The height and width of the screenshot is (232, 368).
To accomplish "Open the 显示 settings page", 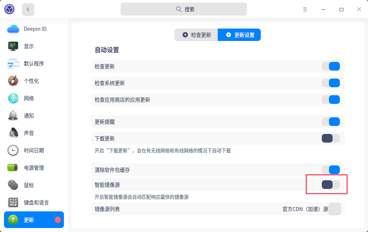I will click(34, 46).
